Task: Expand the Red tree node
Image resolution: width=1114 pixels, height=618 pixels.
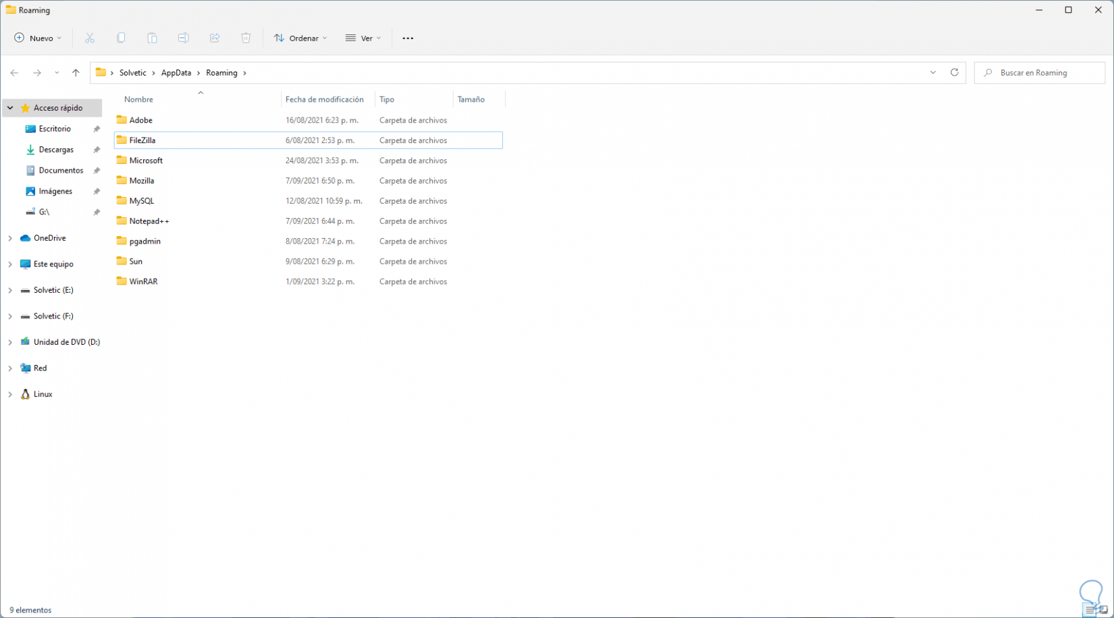Action: [x=10, y=368]
